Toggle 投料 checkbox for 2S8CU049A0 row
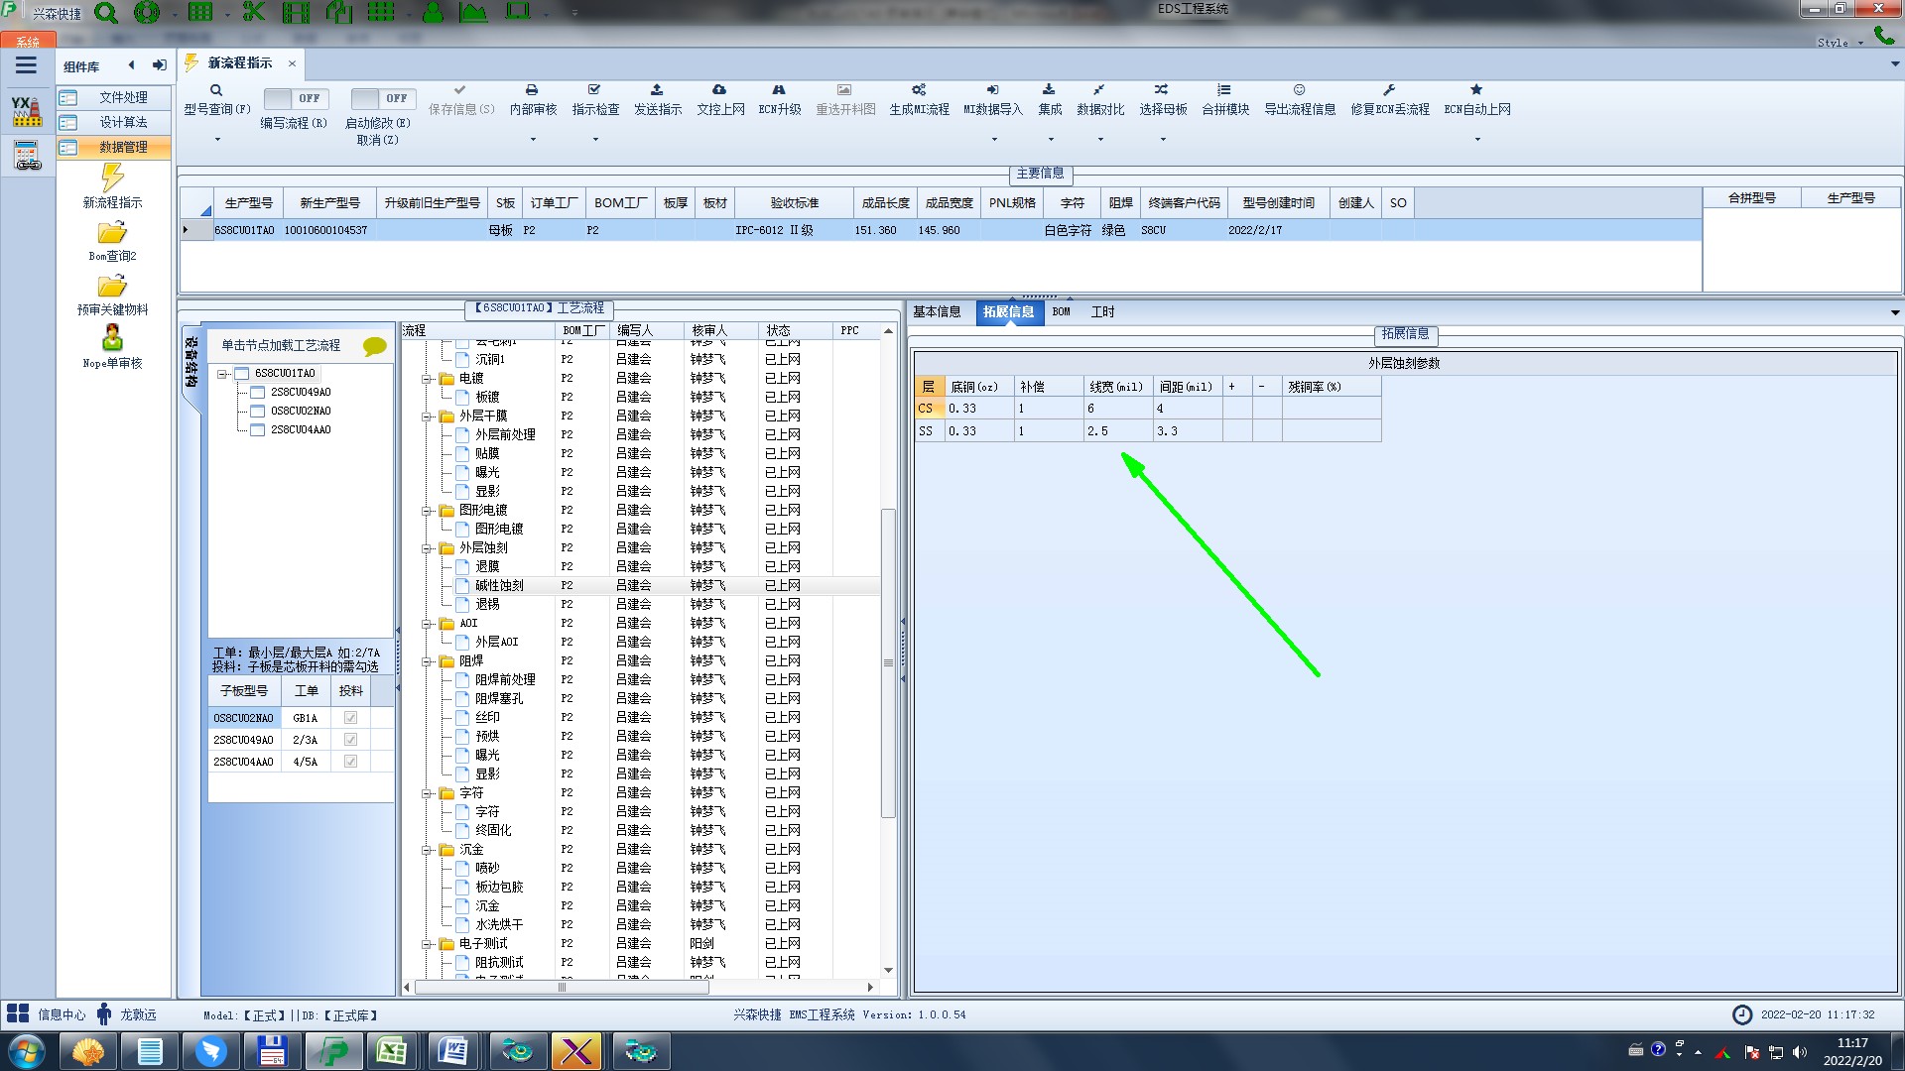Image resolution: width=1905 pixels, height=1071 pixels. click(350, 740)
